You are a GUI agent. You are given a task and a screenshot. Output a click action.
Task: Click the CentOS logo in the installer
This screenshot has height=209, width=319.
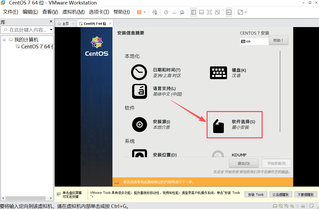click(x=97, y=46)
